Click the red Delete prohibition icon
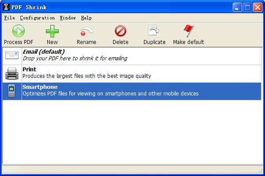Screen dimensions: 265x176 [x=120, y=31]
